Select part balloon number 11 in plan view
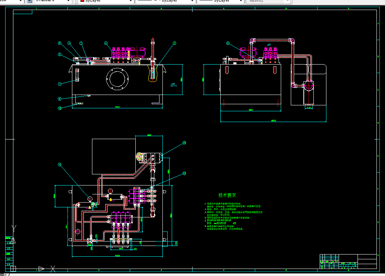Viewport: 385px width, 276px height. click(x=60, y=164)
